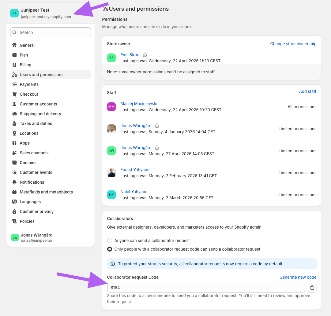The width and height of the screenshot is (331, 316).
Task: Click Change store ownership link
Action: click(x=293, y=44)
